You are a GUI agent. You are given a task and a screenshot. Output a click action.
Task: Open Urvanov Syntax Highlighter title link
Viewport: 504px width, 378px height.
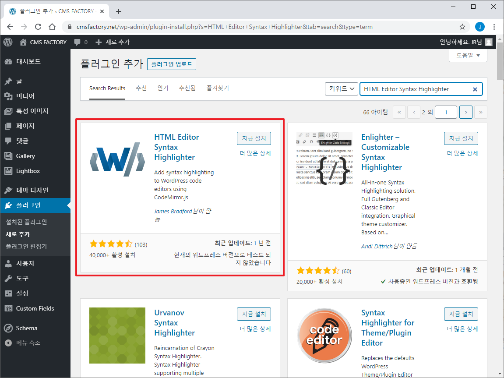(x=175, y=323)
